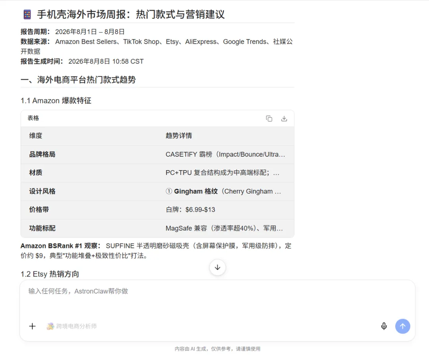Click the 表格 label on the table card
Image resolution: width=429 pixels, height=355 pixels.
pos(33,118)
